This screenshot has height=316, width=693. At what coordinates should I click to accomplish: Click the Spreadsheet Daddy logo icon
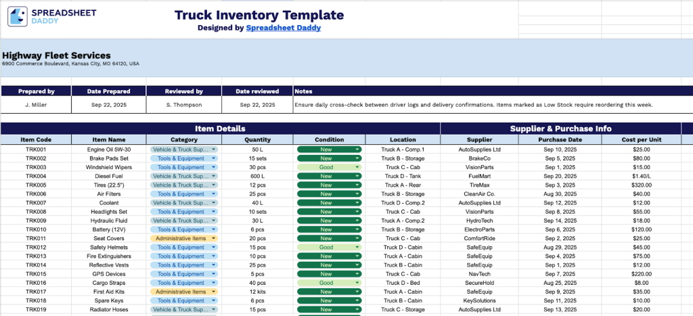[17, 16]
